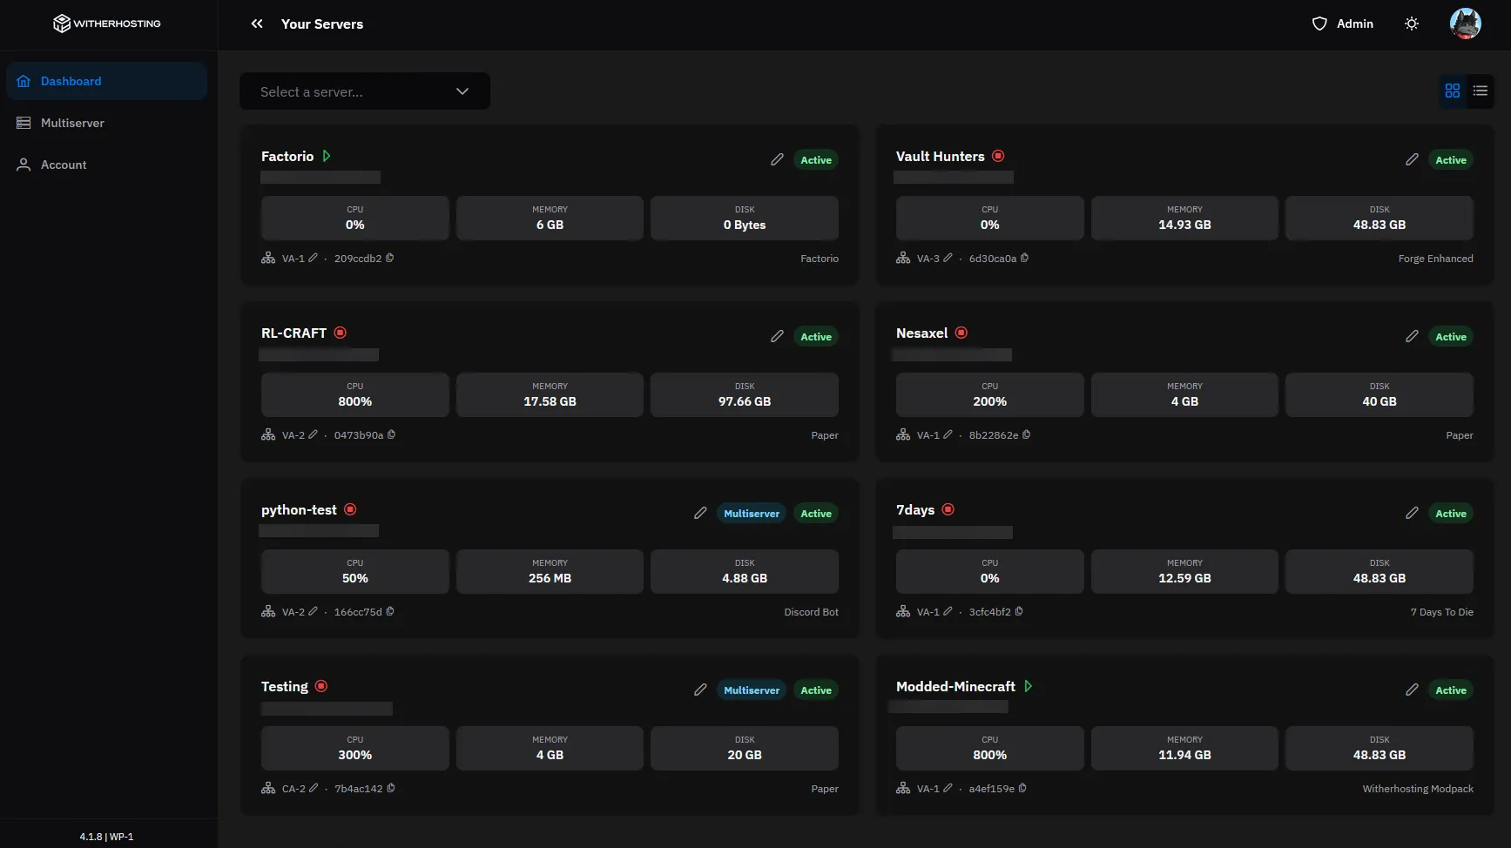1511x848 pixels.
Task: Copy the python-test ID 166cc75d
Action: click(389, 611)
